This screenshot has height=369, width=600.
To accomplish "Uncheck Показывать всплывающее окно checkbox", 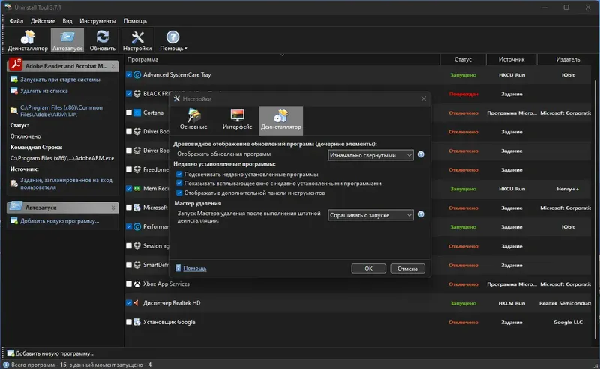I will (x=179, y=183).
